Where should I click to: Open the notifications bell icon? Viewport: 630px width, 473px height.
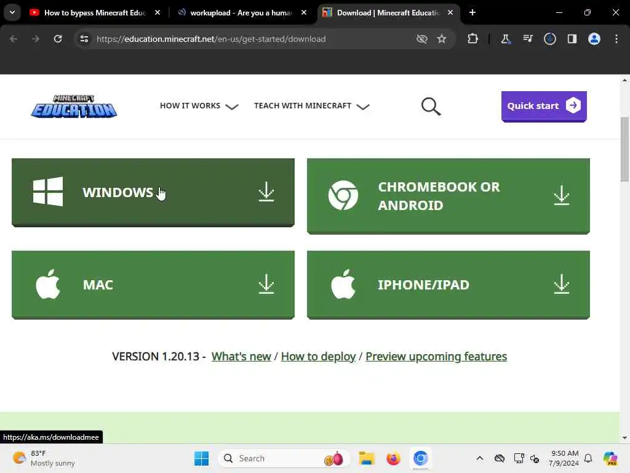click(x=588, y=458)
